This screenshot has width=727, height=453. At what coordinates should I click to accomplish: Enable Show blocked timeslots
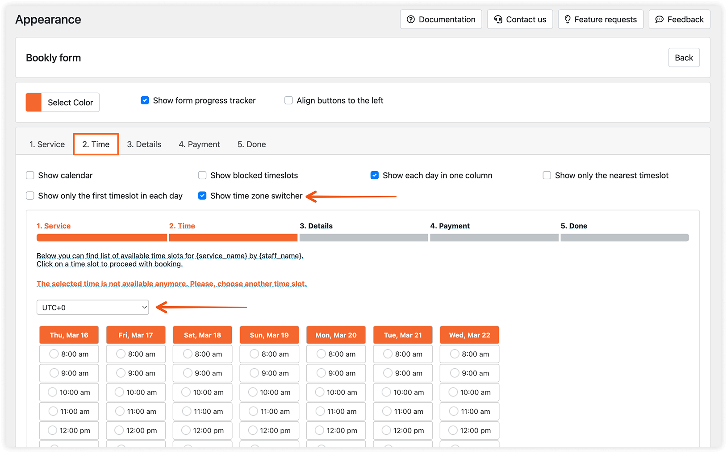click(x=202, y=175)
